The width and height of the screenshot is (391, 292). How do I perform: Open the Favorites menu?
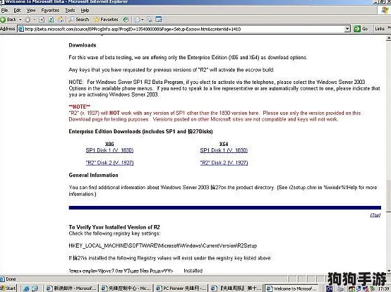pos(50,10)
